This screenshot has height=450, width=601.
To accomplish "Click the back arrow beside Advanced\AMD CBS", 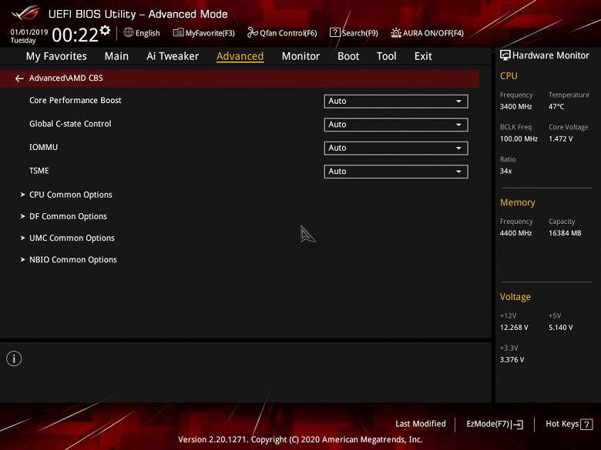I will coord(19,78).
